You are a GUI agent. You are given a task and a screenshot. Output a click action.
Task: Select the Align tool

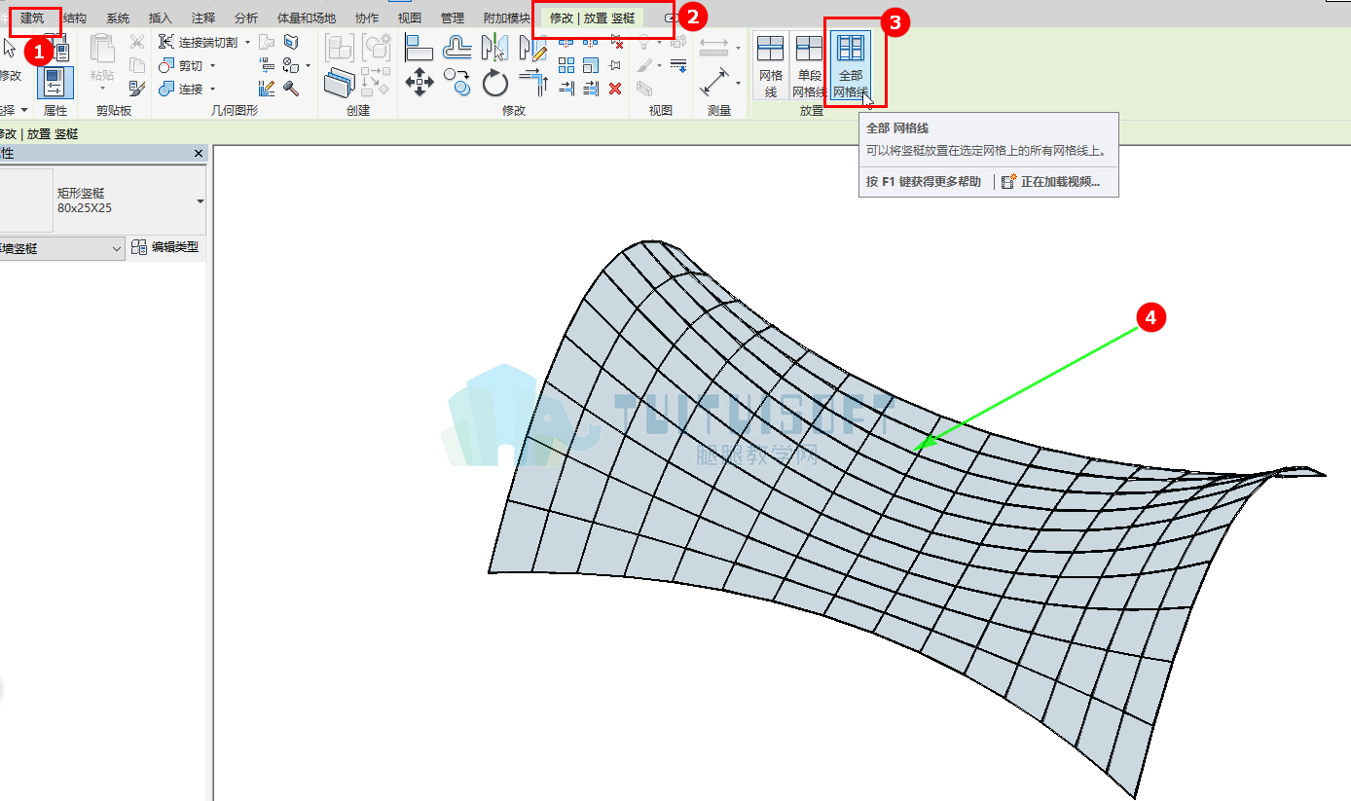point(419,47)
